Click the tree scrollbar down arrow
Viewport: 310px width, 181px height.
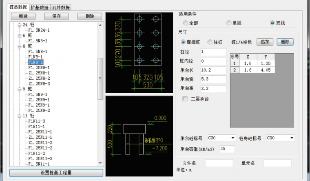point(100,163)
